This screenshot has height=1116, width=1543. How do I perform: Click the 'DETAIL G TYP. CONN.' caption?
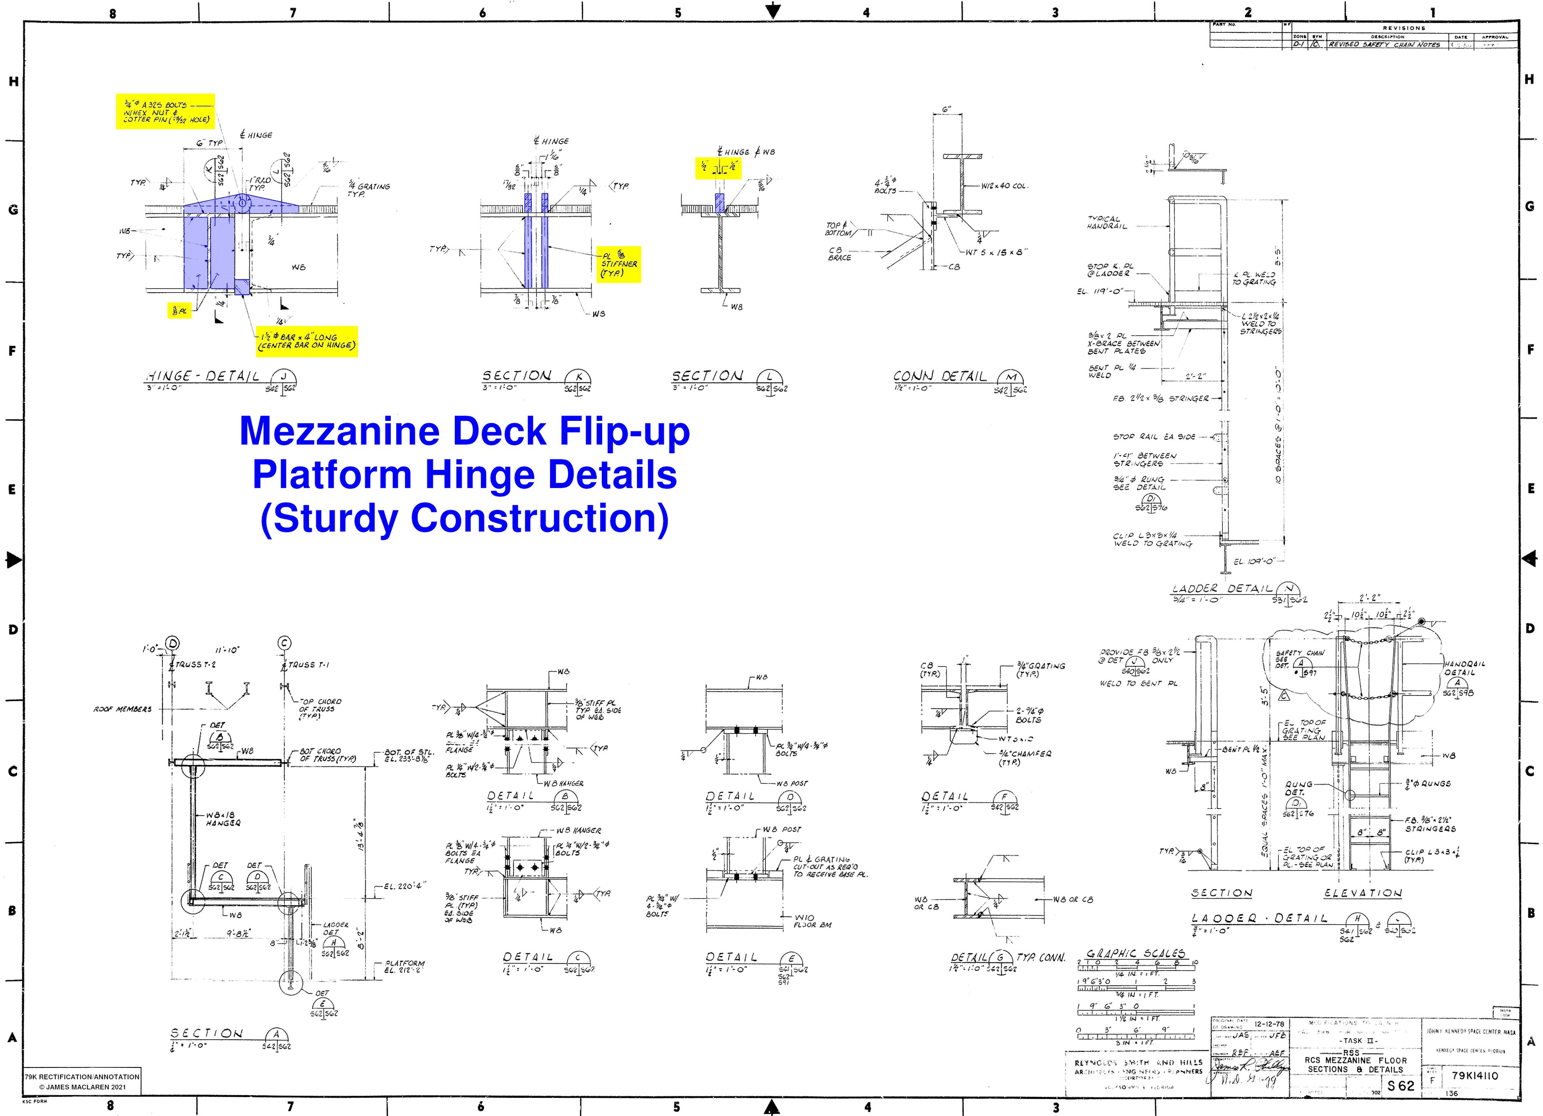tap(1008, 961)
